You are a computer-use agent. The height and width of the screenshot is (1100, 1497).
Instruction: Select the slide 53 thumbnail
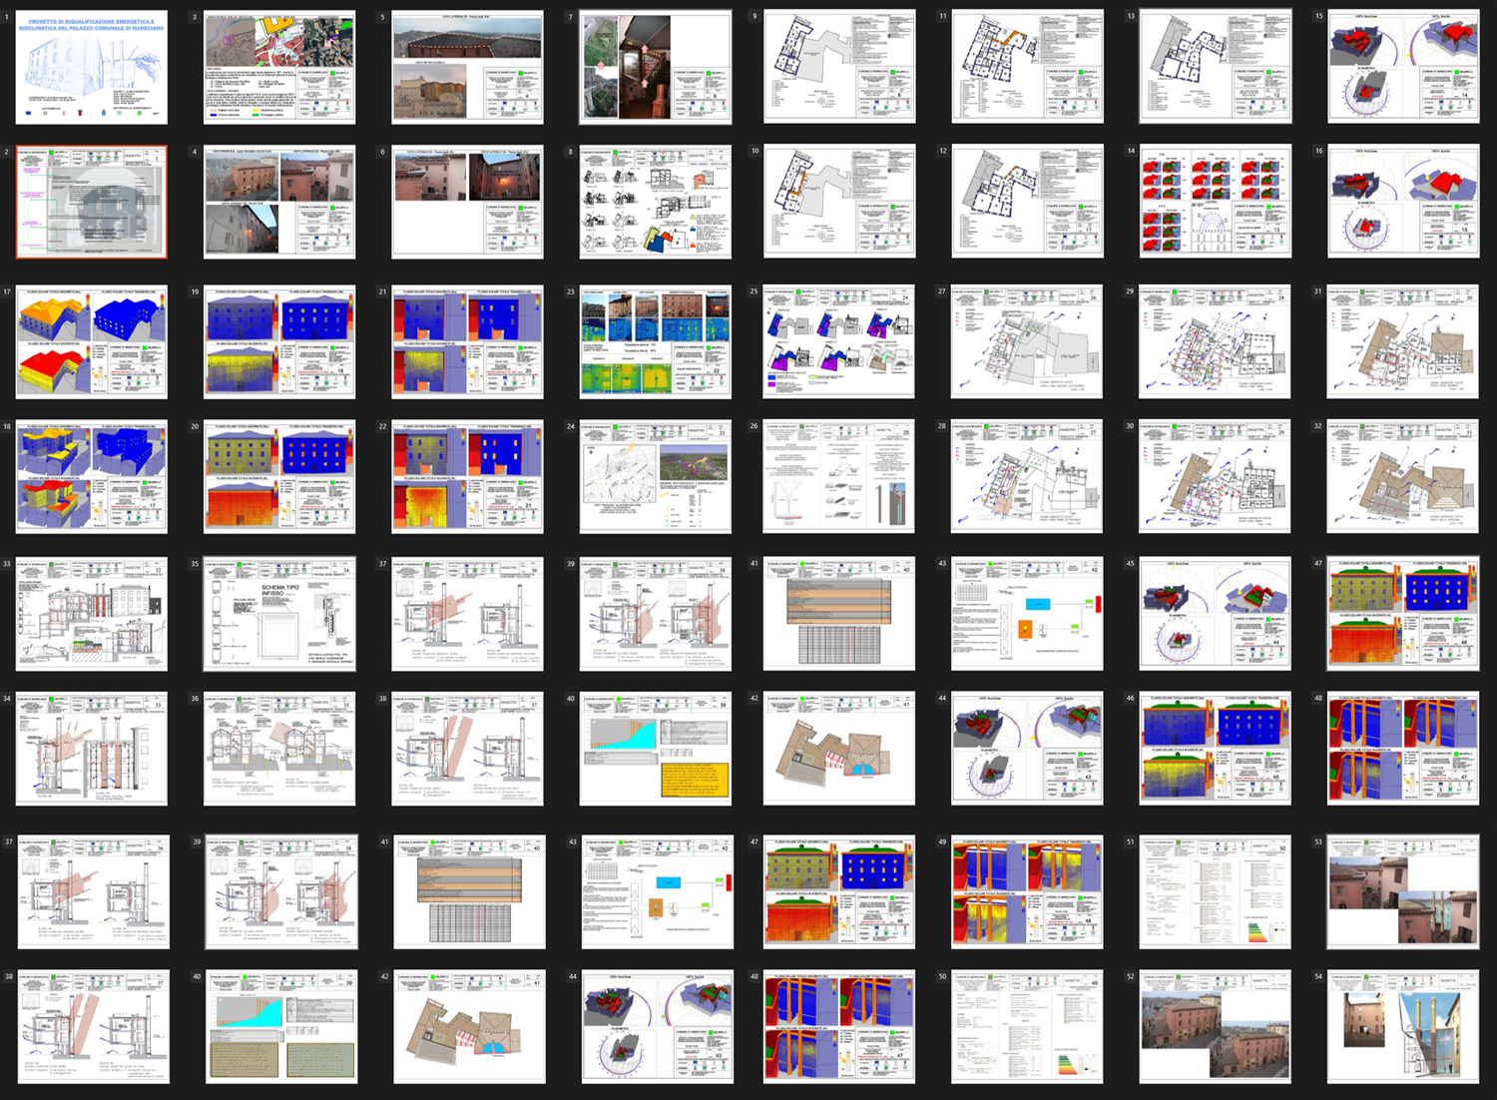coord(1403,891)
